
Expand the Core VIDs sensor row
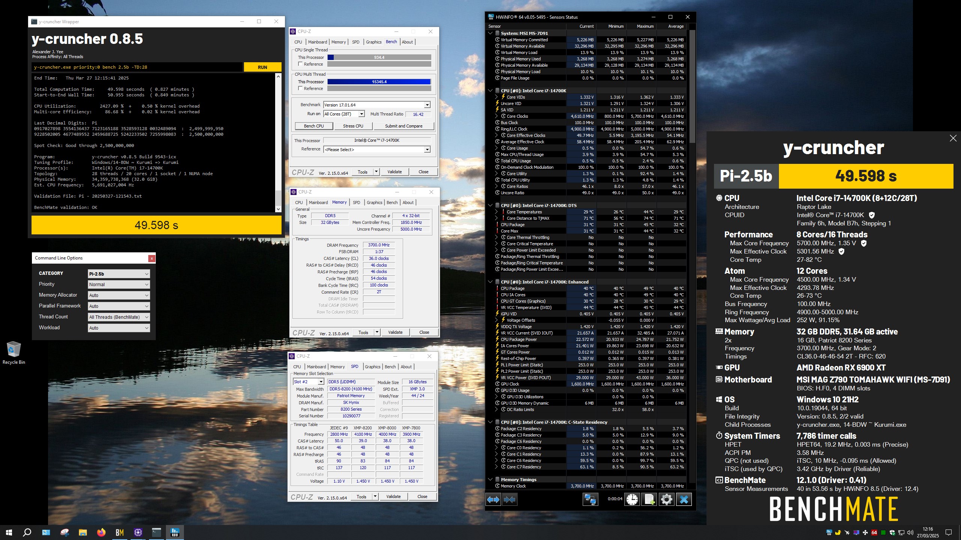(x=496, y=97)
